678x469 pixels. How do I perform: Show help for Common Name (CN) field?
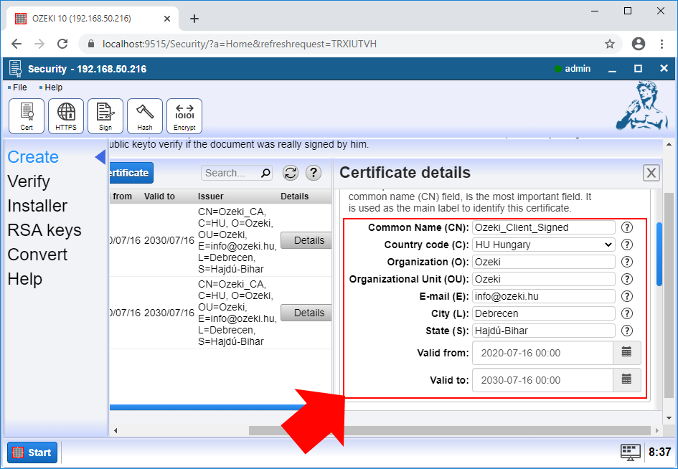pos(626,227)
